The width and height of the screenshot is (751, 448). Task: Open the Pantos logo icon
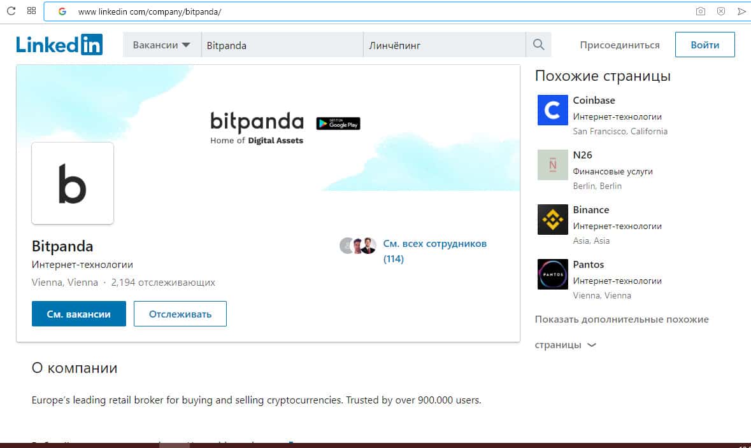(552, 274)
